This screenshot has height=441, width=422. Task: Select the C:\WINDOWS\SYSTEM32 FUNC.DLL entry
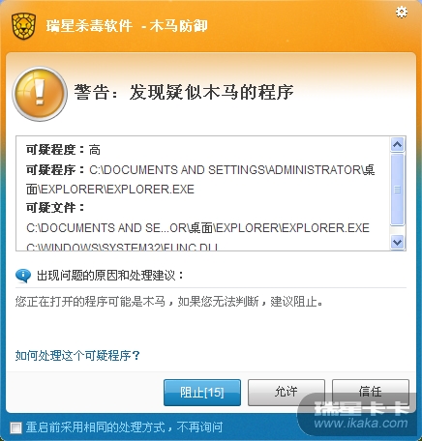(x=123, y=247)
